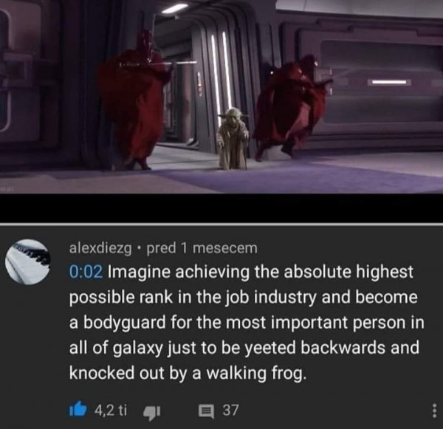
Task: Click the right red-robed guard in video
Action: [291, 107]
